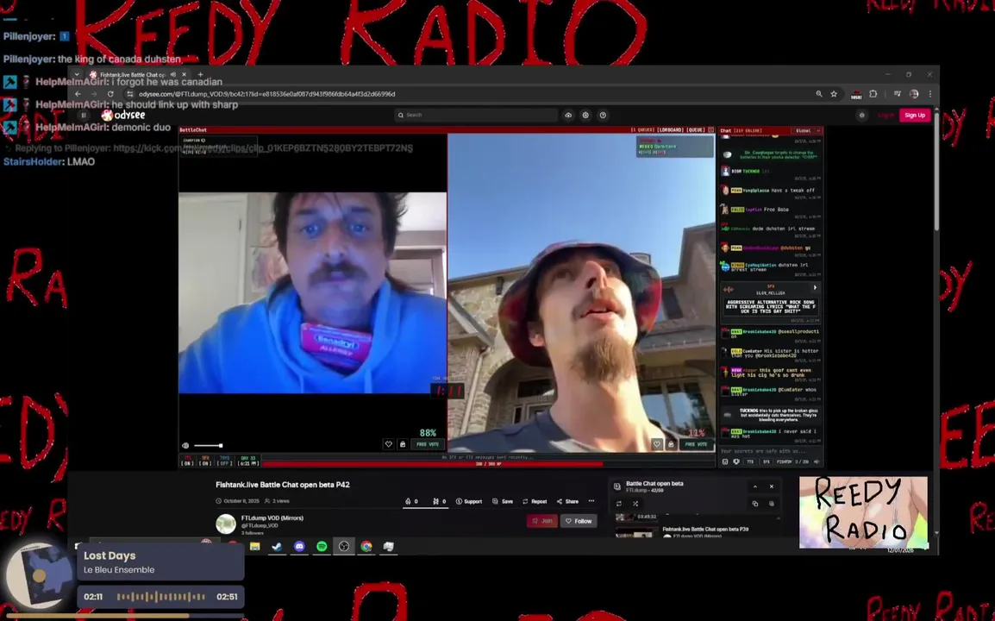Select TTS option in the chat input bar

750,461
